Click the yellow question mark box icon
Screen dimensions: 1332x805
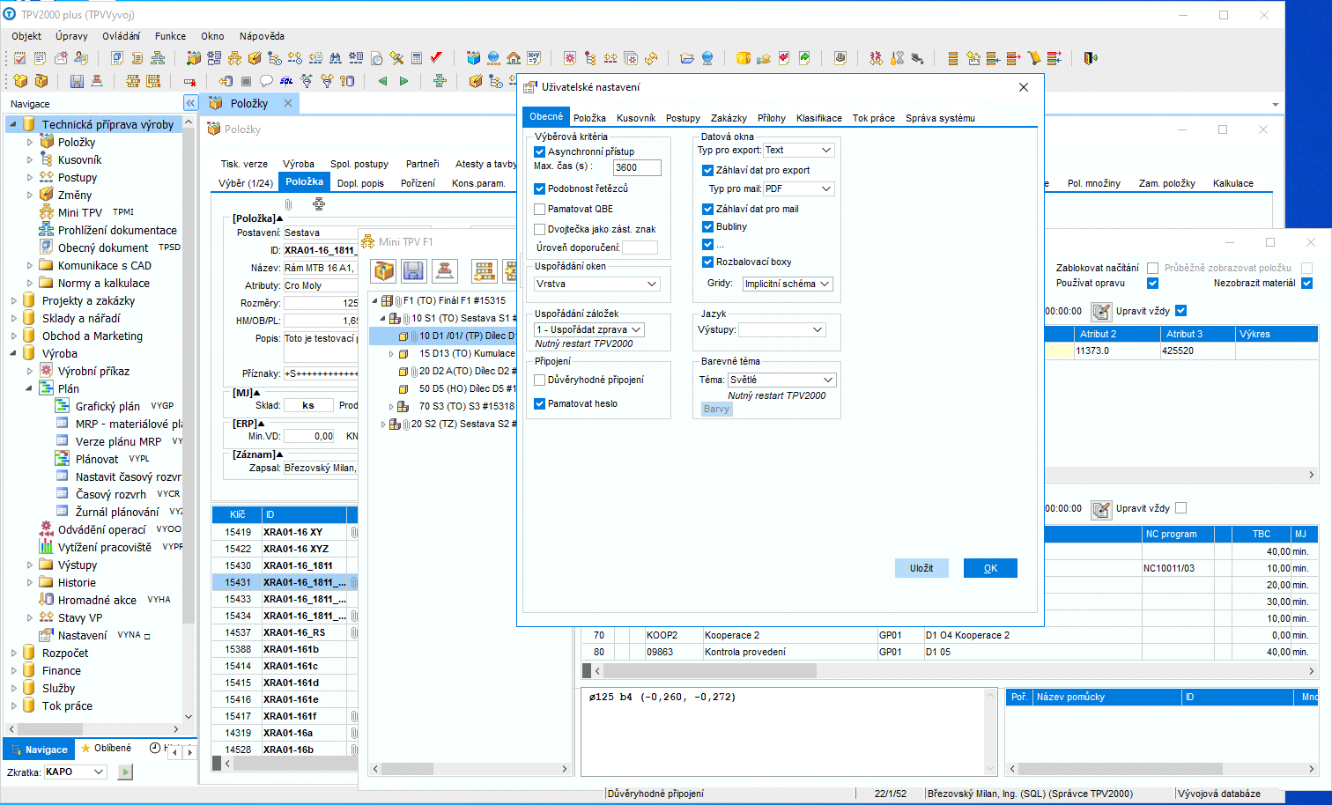(x=744, y=58)
